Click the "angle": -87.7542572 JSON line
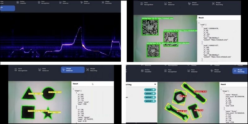This screenshot has width=248, height=124. [86, 119]
